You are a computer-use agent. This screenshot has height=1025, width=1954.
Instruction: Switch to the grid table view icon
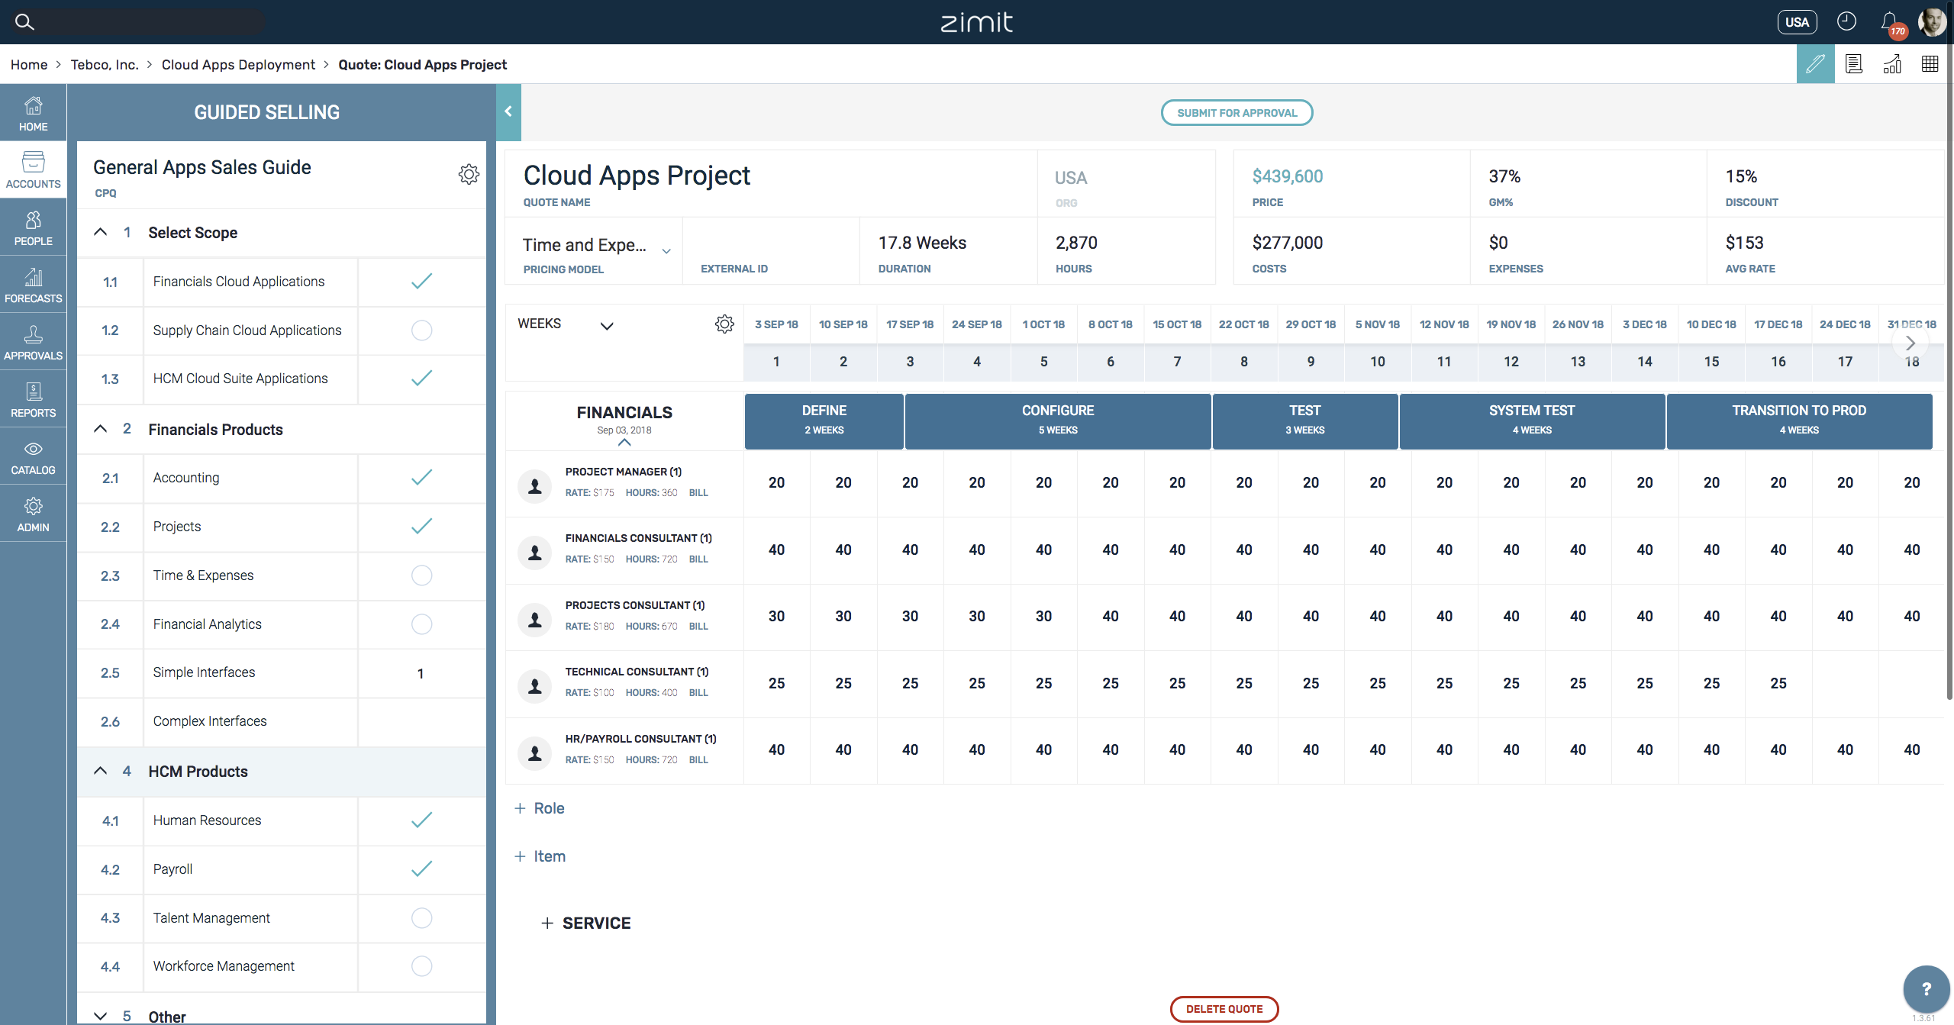(x=1930, y=64)
